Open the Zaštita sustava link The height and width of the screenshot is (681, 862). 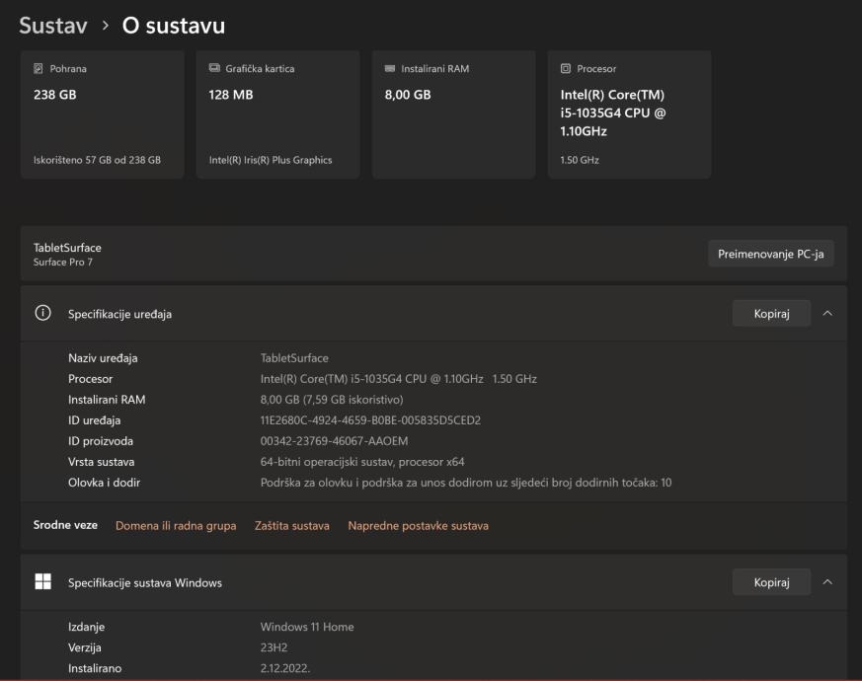[292, 526]
